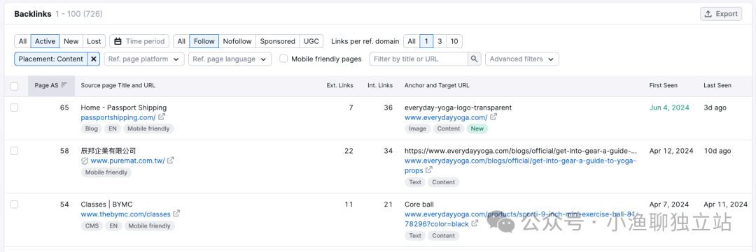The height and width of the screenshot is (252, 756).
Task: Open the Ref. page language dropdown
Action: 230,59
